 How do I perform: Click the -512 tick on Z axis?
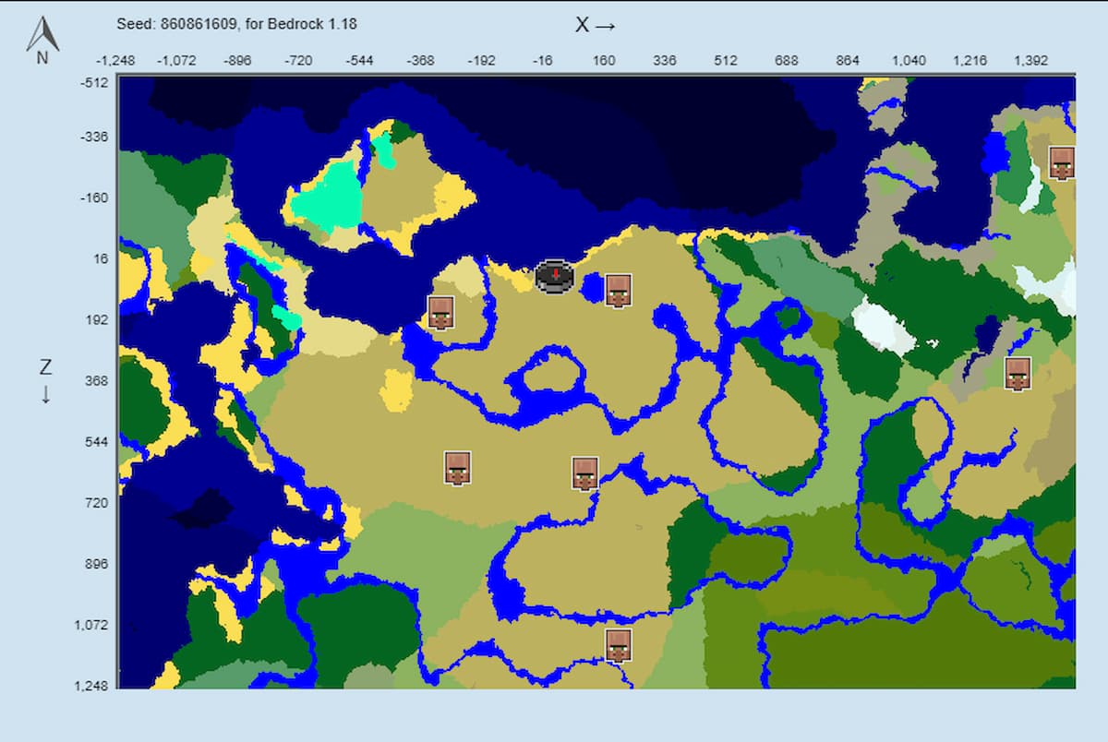click(x=95, y=82)
